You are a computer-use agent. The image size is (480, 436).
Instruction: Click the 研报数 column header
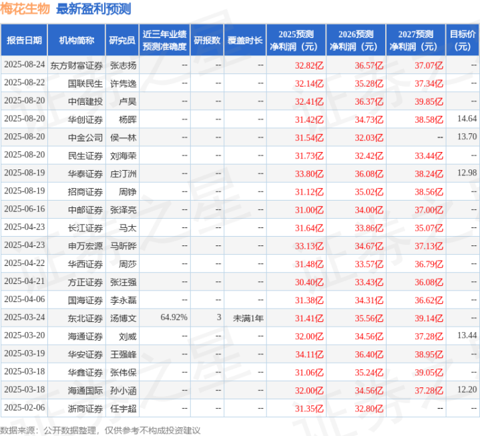pos(206,40)
